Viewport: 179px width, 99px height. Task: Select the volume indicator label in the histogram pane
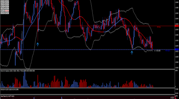pyautogui.click(x=18, y=71)
